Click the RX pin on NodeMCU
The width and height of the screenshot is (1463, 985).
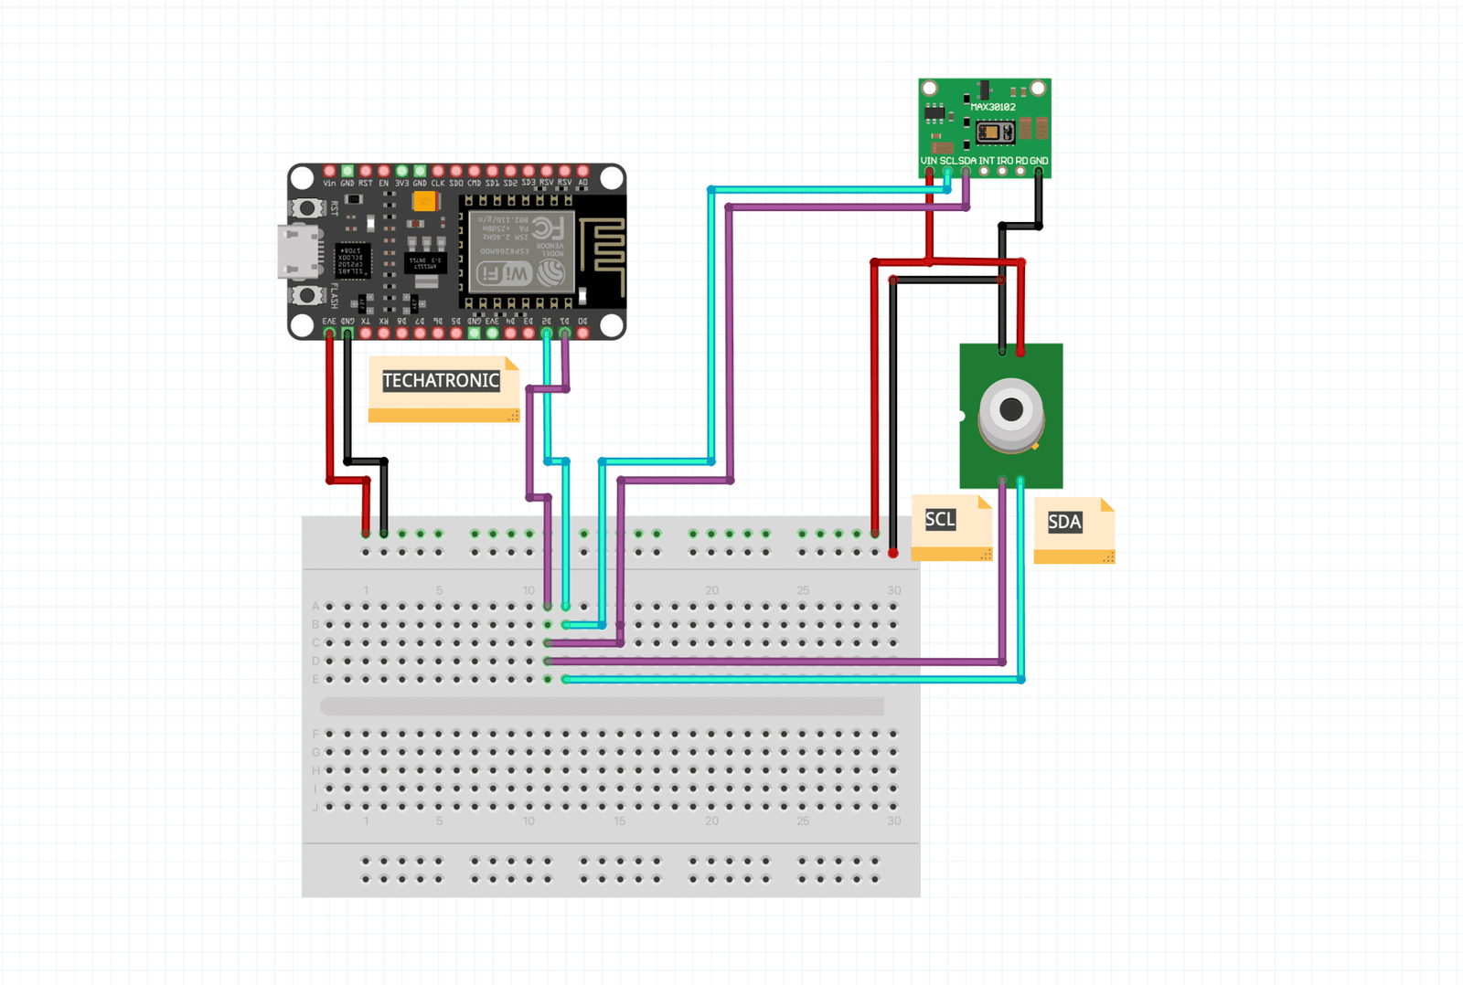[x=383, y=334]
